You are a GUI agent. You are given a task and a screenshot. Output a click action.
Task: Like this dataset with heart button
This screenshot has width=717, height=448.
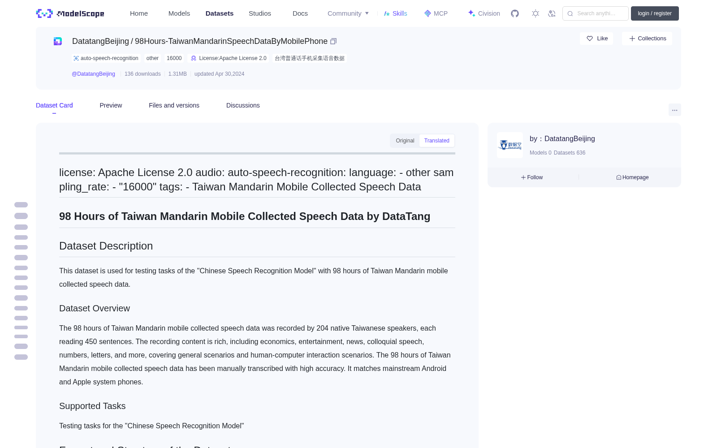coord(596,39)
